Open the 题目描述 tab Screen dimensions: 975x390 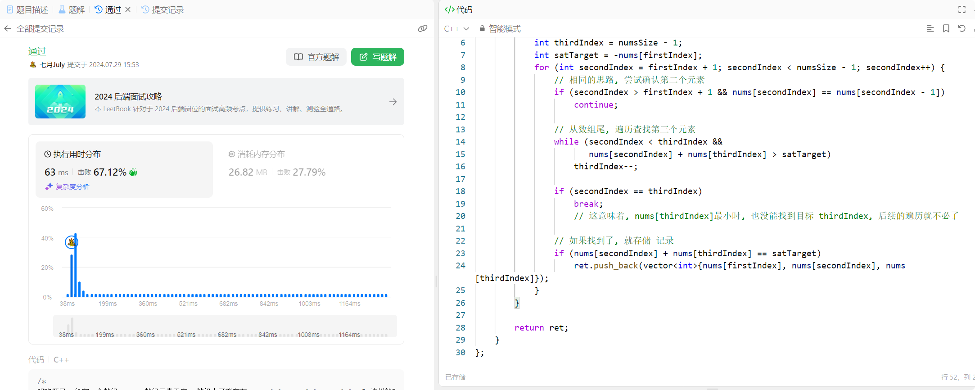pyautogui.click(x=27, y=9)
